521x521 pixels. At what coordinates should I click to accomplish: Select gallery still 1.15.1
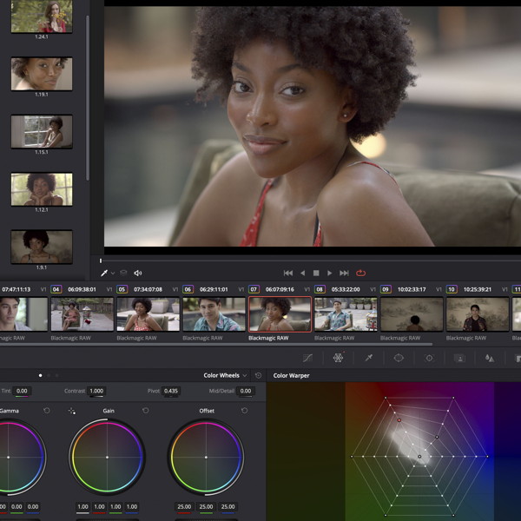(42, 131)
